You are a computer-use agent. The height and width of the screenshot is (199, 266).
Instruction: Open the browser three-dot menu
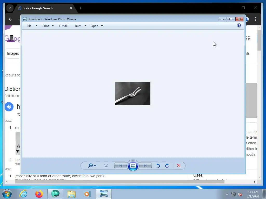pos(256,19)
